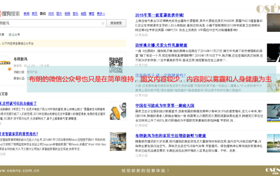Select the 公众号 radio button
Screen dimensions: 280x176
point(10,35)
